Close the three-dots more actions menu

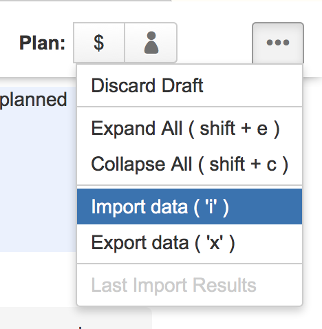click(x=278, y=43)
